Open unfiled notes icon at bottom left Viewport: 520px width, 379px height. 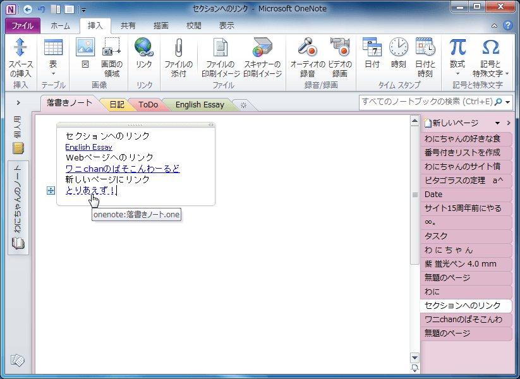click(17, 361)
